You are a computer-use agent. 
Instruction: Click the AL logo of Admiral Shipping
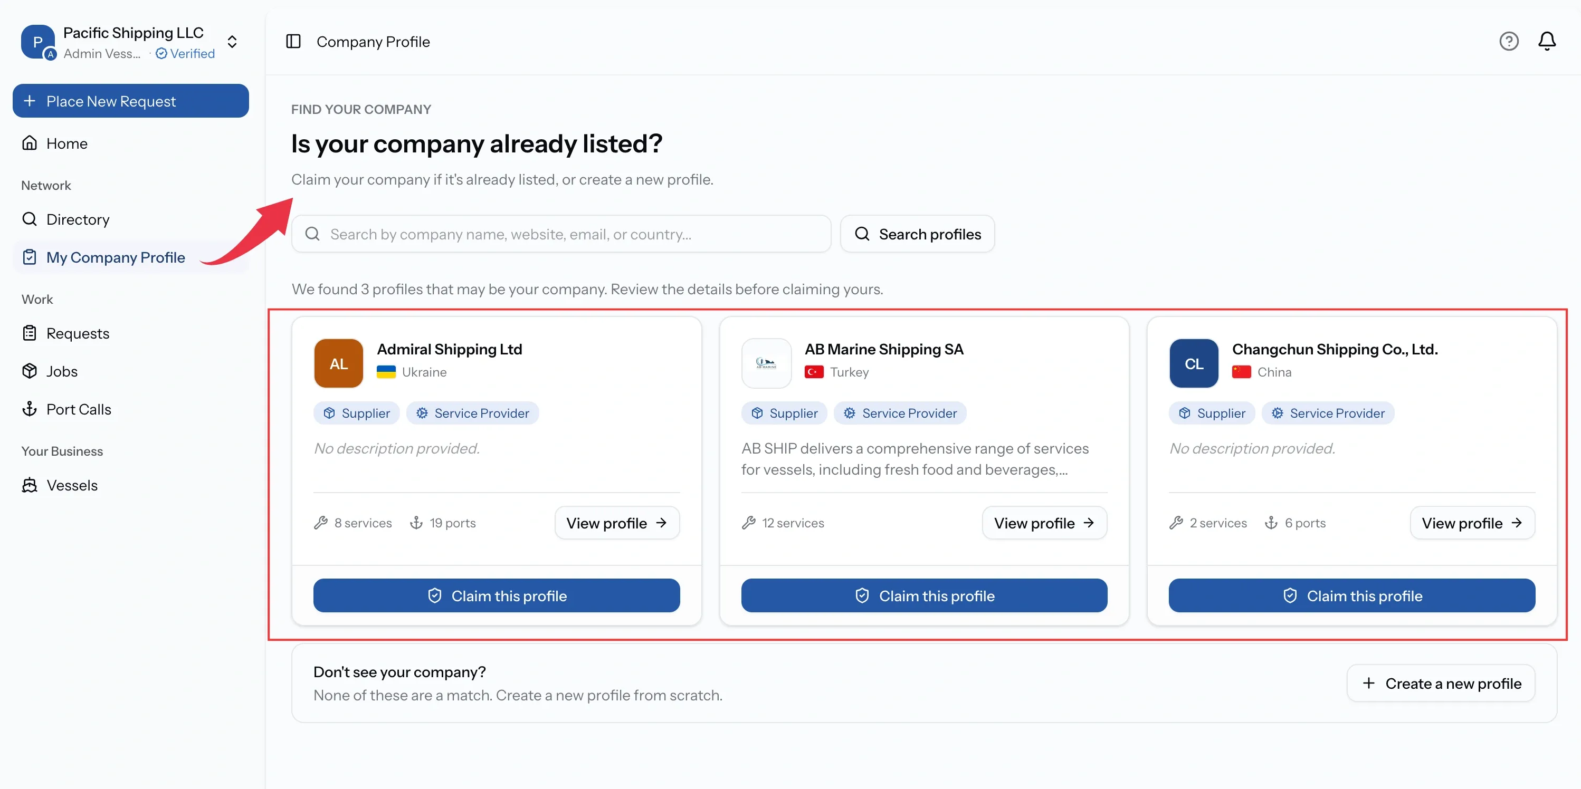[338, 363]
